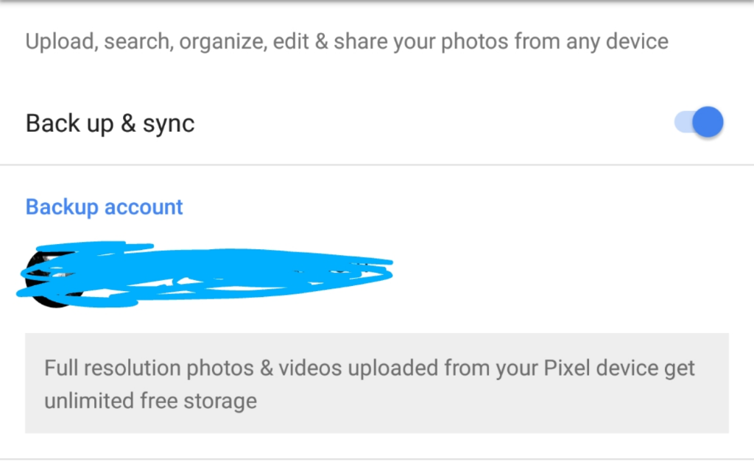Image resolution: width=754 pixels, height=461 pixels.
Task: Tap the blue knob of the sync switch
Action: click(708, 122)
